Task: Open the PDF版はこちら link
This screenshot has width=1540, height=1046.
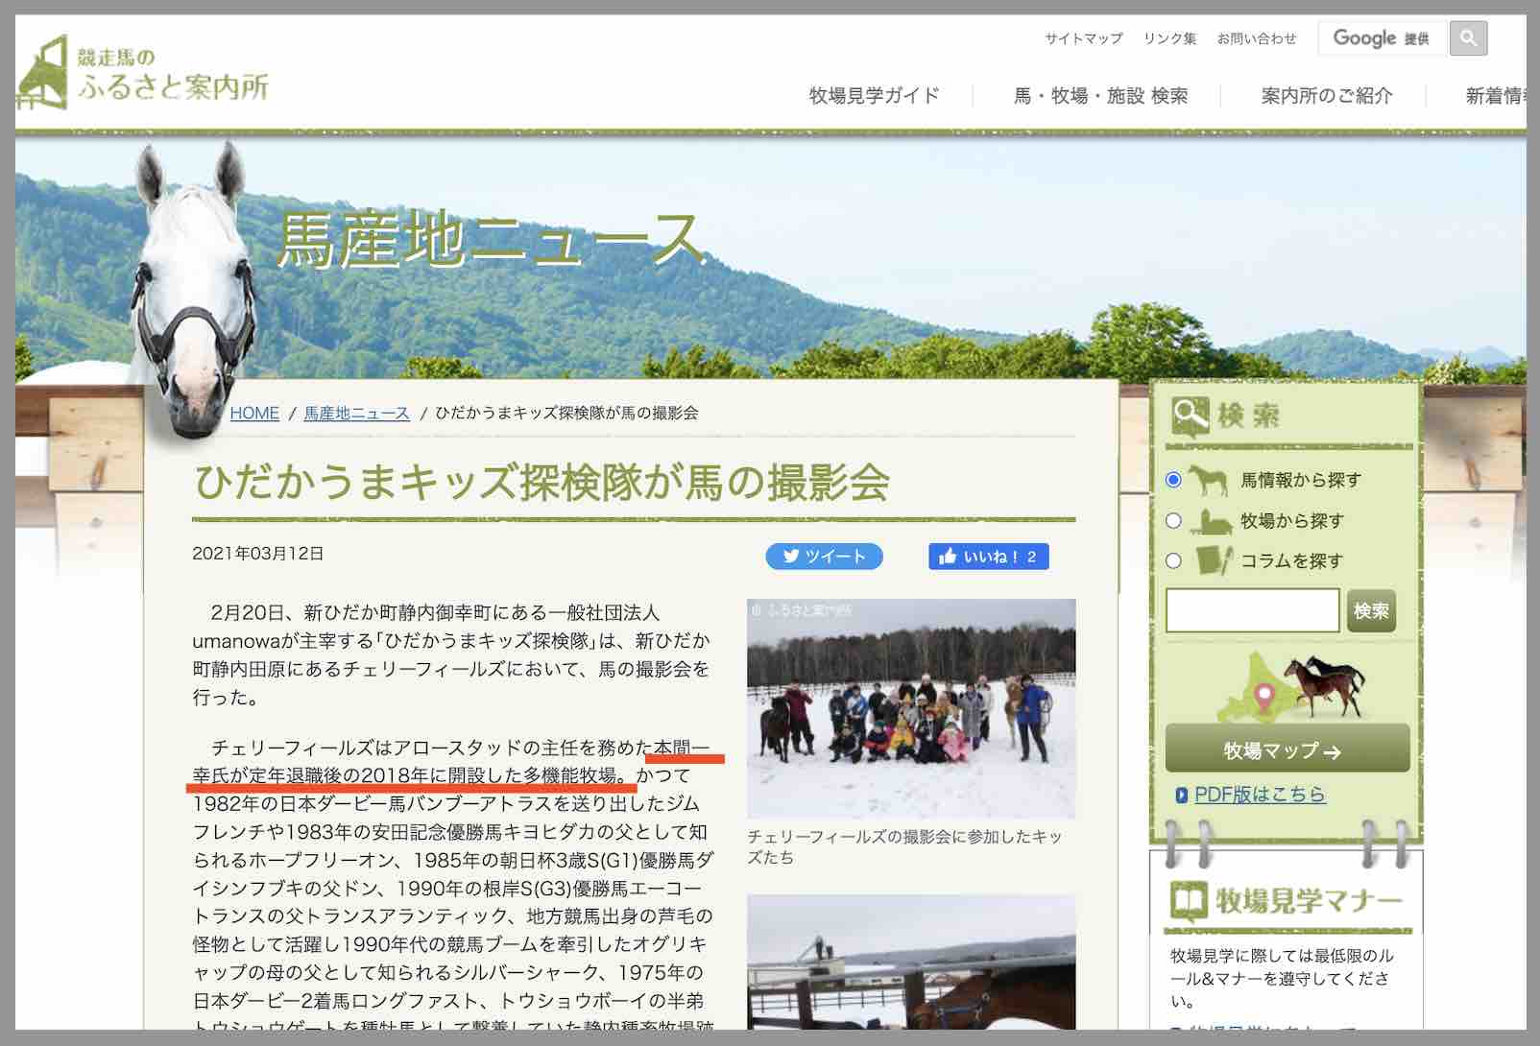Action: click(x=1258, y=794)
